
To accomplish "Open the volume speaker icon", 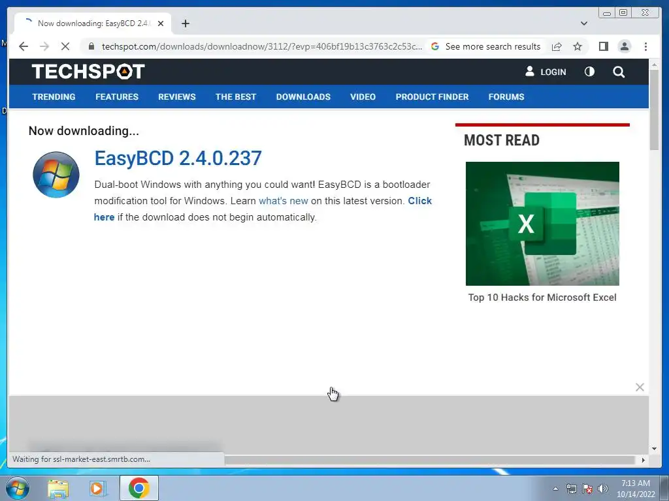I will click(602, 489).
